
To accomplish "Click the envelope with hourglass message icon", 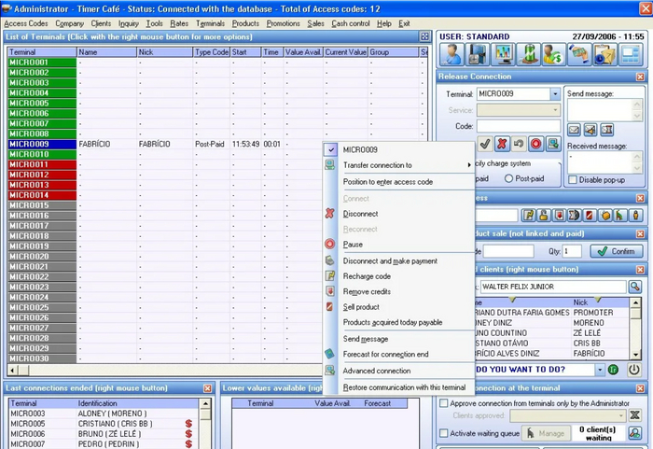I will coord(606,130).
